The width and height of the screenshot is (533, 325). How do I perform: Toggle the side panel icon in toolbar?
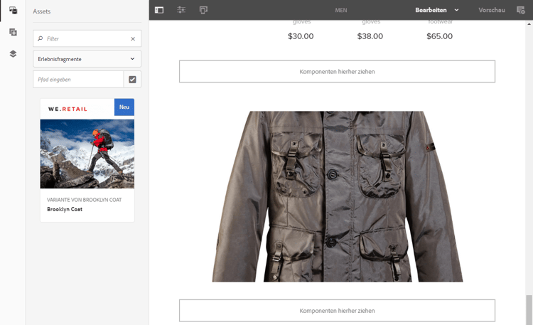coord(159,10)
